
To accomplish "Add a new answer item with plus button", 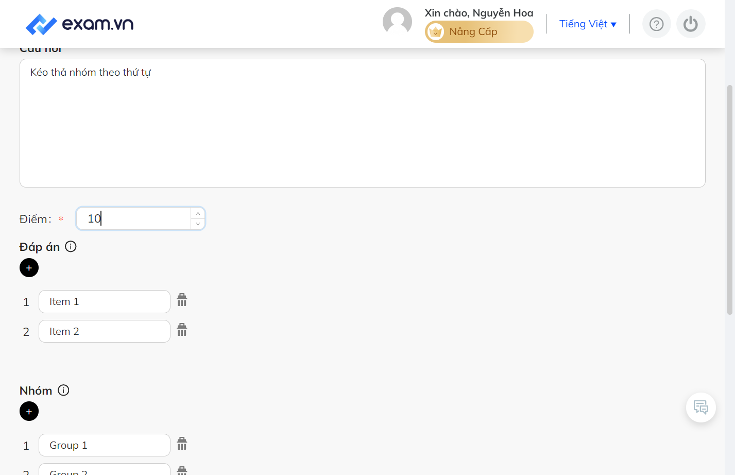I will tap(29, 268).
